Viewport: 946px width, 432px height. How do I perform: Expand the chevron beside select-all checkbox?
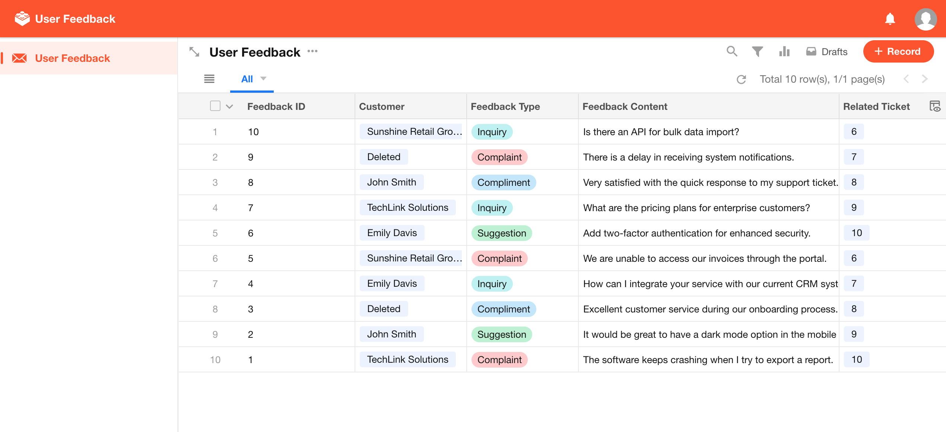(x=229, y=107)
